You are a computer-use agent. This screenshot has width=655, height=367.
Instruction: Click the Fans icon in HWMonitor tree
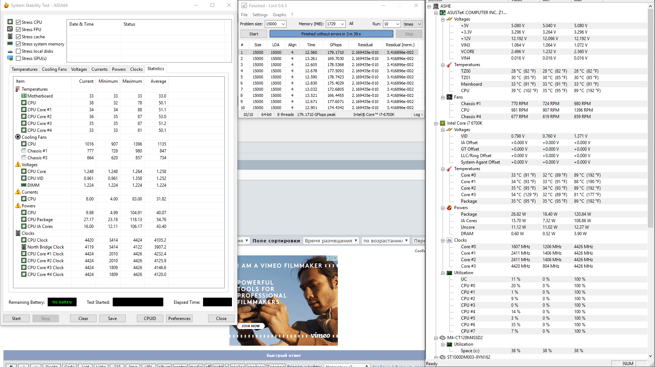pyautogui.click(x=449, y=97)
